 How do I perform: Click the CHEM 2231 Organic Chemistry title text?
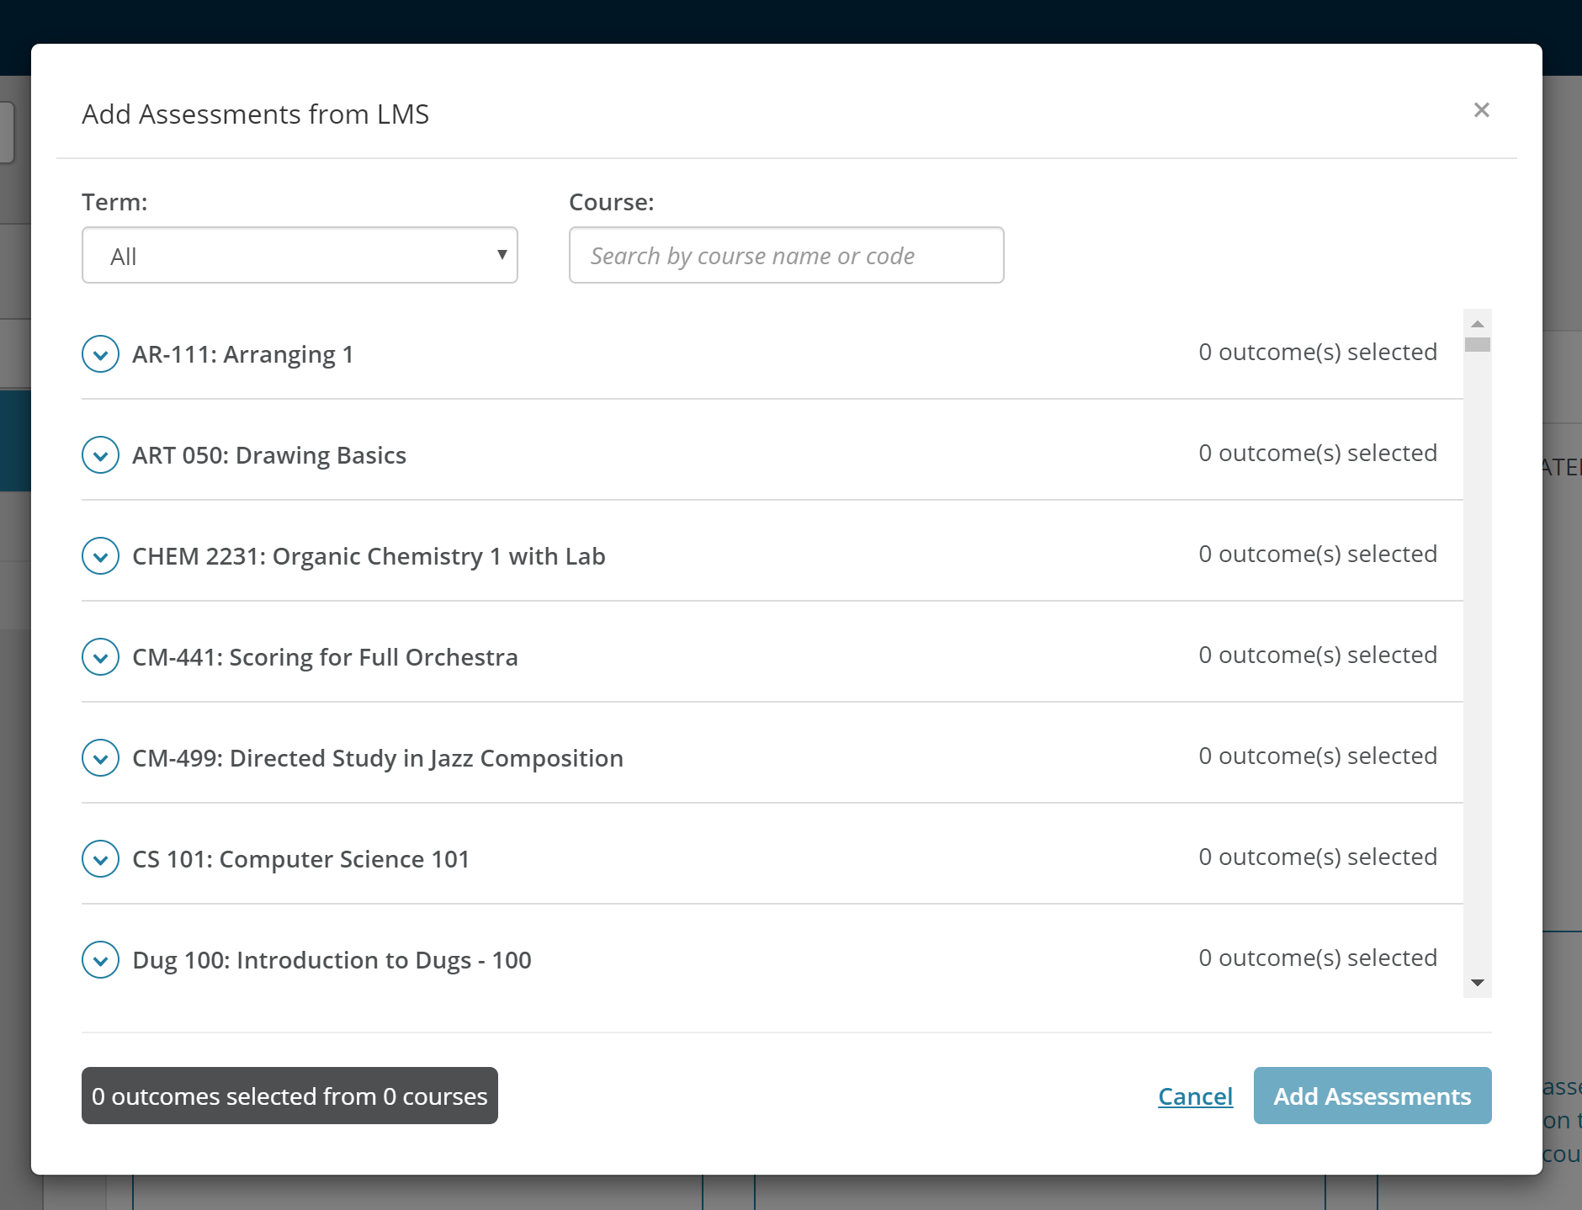click(369, 556)
